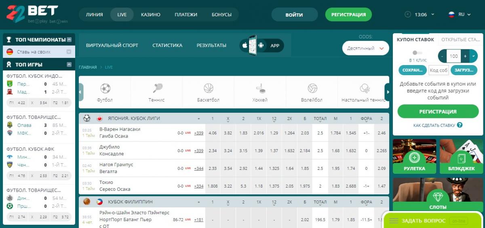485x228 pixels.
Task: Select odds 4.06 for Nagasaki win
Action: [x=213, y=133]
